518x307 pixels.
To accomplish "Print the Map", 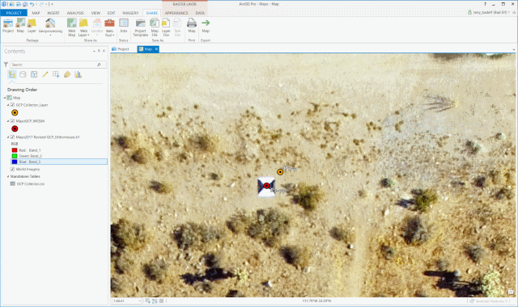I will [192, 26].
